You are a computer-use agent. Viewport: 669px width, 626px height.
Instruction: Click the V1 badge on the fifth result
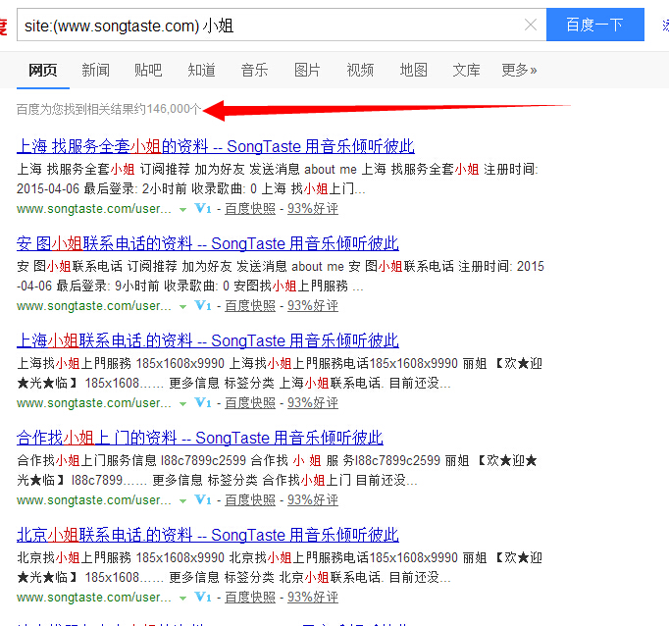pyautogui.click(x=203, y=598)
